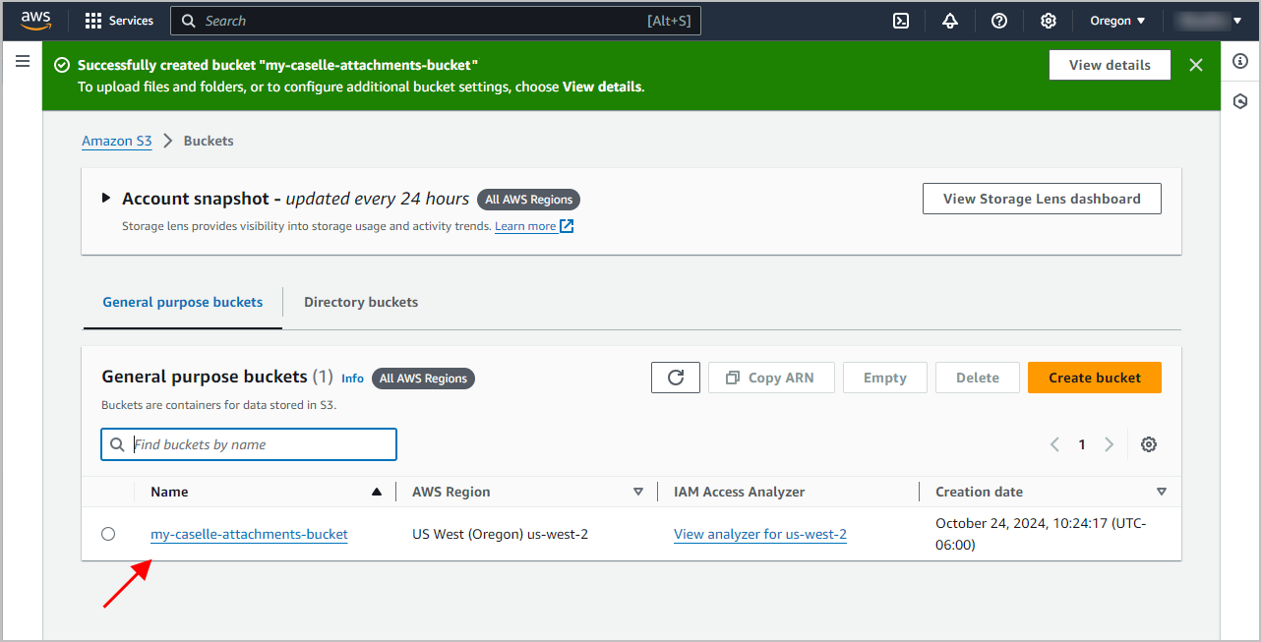Click the Delete button

coord(978,378)
